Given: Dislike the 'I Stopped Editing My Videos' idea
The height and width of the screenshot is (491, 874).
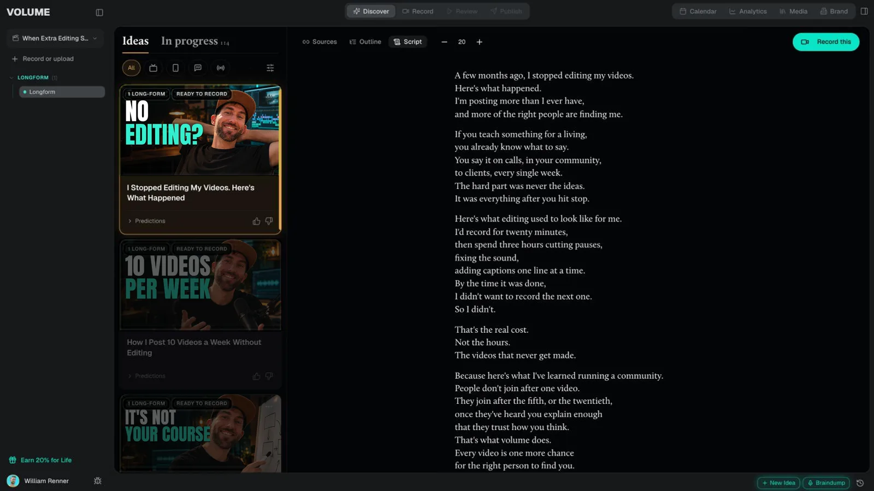Looking at the screenshot, I should pos(269,221).
